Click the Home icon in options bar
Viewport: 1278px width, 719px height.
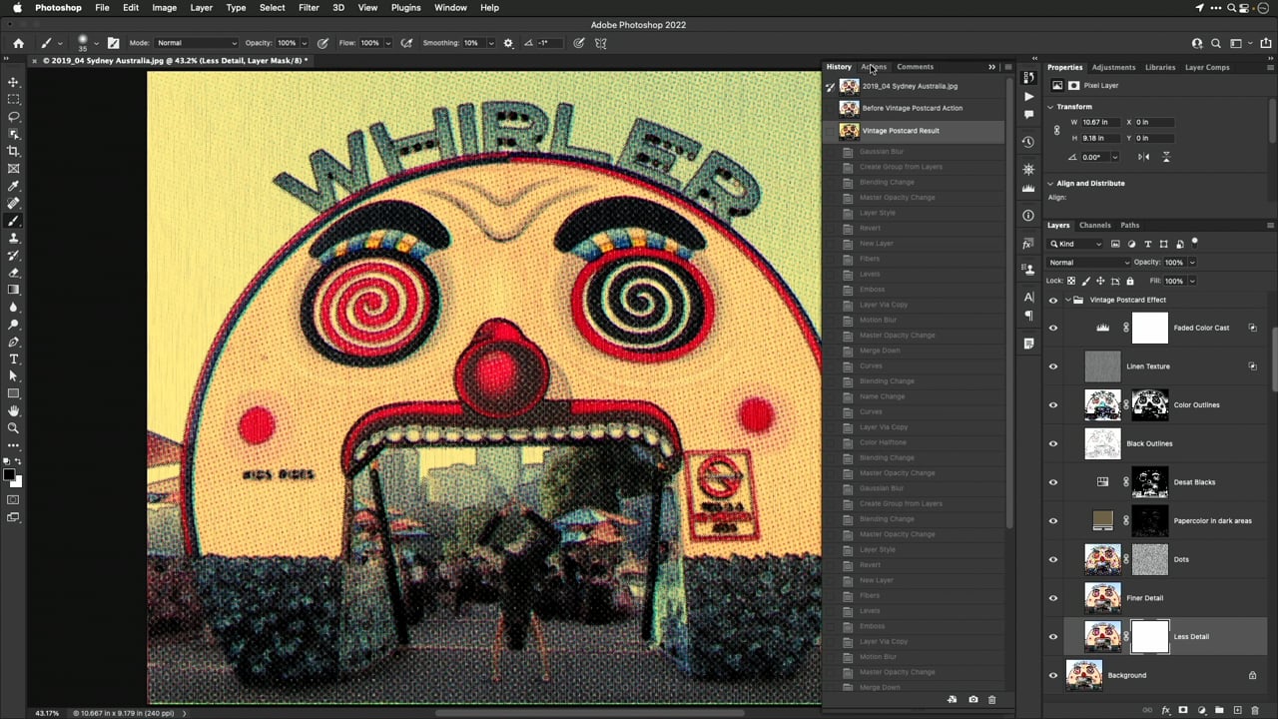18,43
